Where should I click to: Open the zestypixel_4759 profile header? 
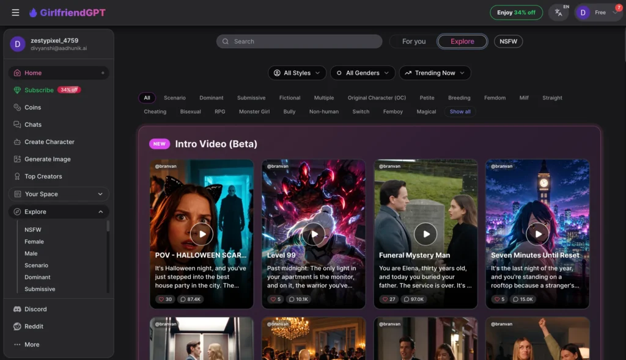(x=59, y=44)
